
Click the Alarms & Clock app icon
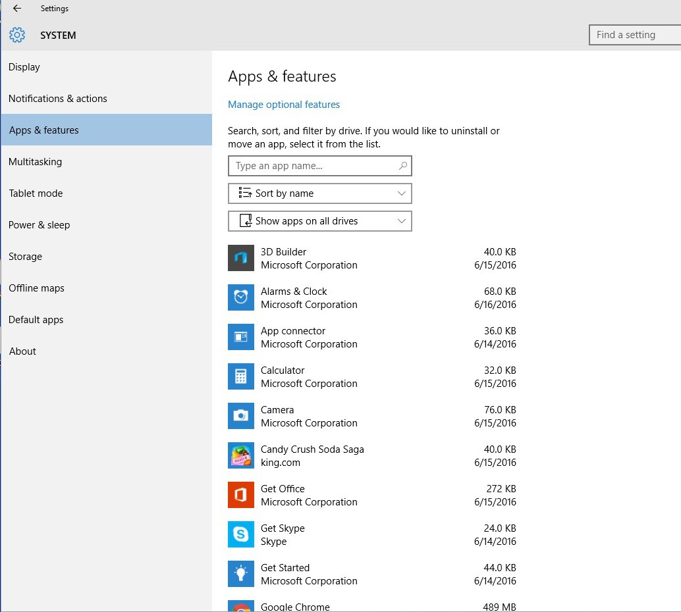pos(241,297)
